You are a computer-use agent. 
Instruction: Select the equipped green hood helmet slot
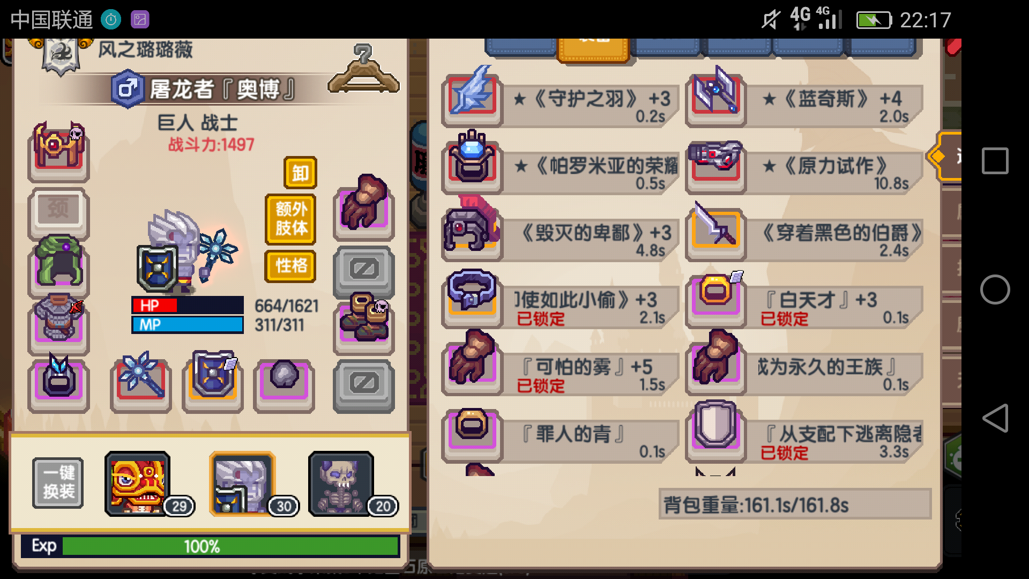(59, 262)
